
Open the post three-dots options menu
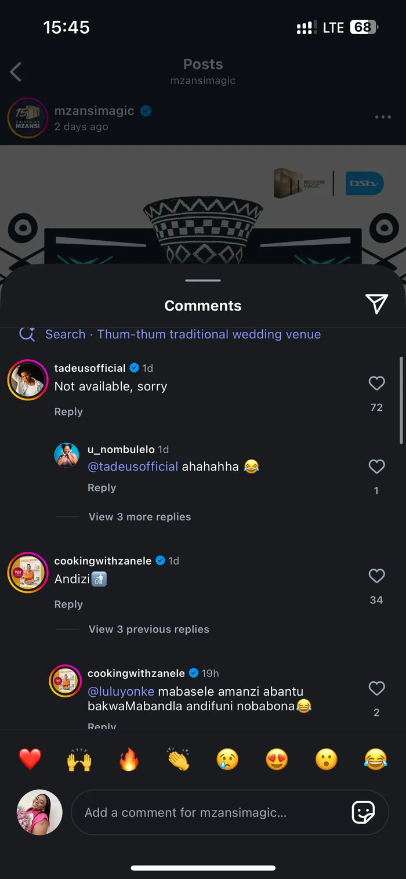click(x=383, y=117)
